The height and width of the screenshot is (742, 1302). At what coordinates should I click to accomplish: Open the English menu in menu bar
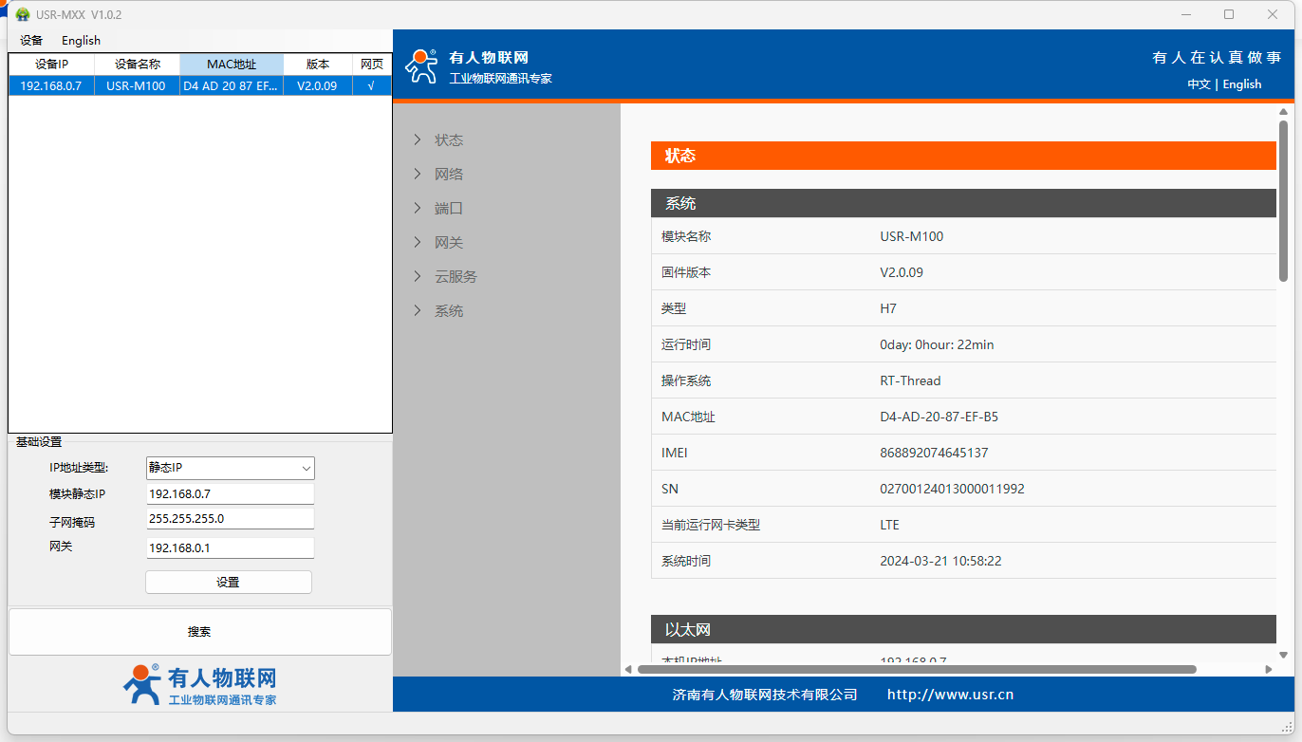click(81, 41)
